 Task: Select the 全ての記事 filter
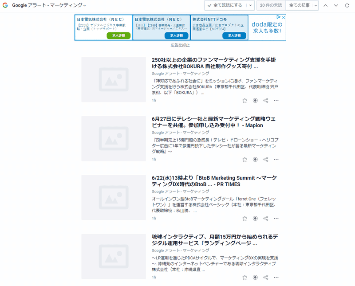[x=299, y=5]
